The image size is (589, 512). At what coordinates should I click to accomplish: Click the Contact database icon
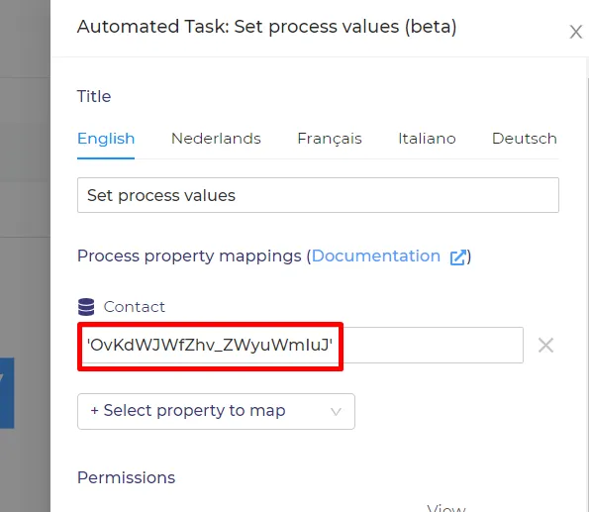click(86, 307)
